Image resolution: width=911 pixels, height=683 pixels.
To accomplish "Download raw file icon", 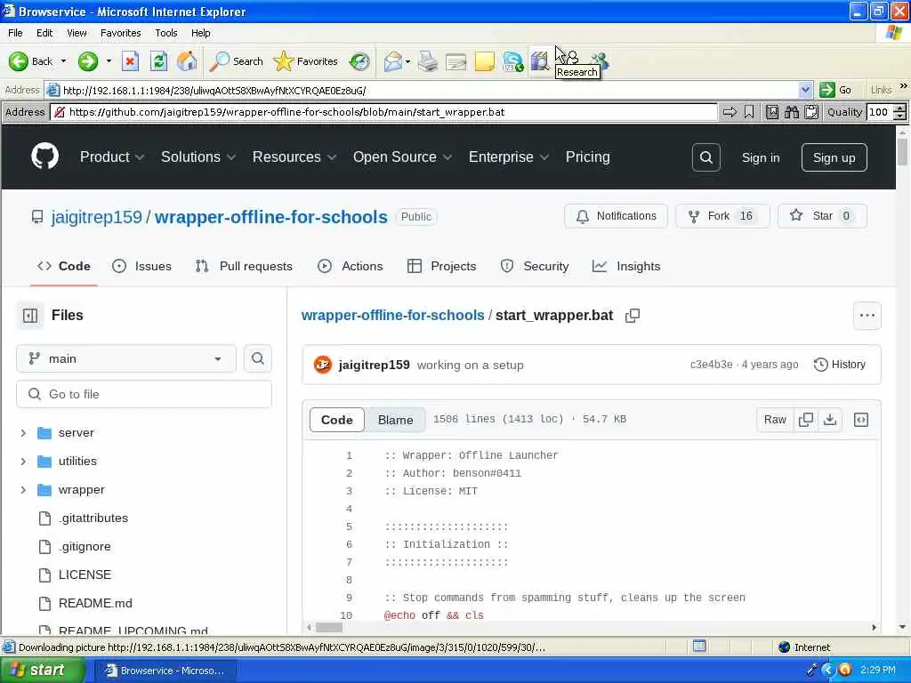I will tap(830, 420).
